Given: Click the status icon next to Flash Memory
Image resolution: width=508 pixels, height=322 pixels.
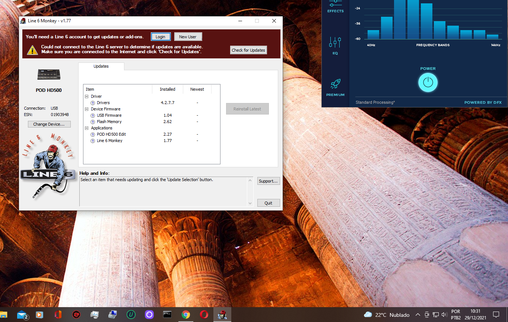Looking at the screenshot, I should 93,122.
